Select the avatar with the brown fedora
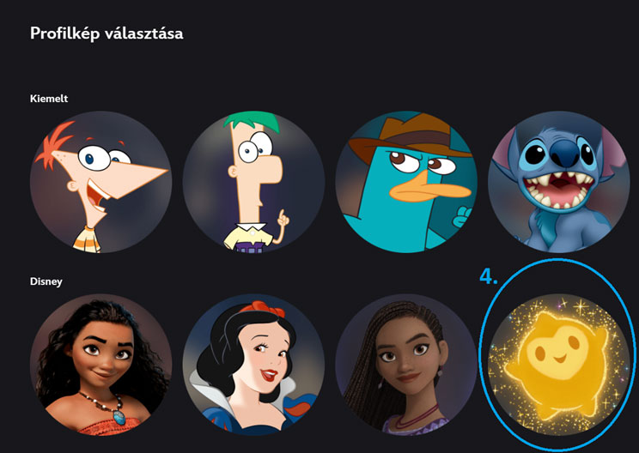639x453 pixels. [x=406, y=182]
